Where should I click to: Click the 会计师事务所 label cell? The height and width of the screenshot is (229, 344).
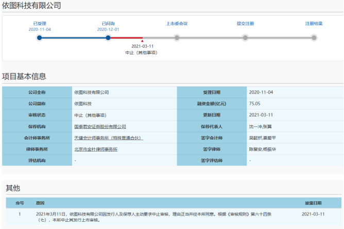pos(37,138)
